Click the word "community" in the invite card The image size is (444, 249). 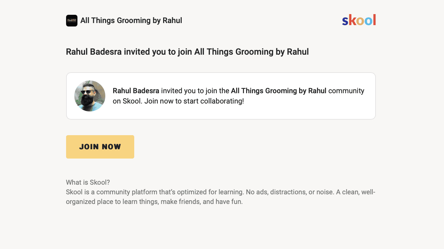pyautogui.click(x=346, y=91)
